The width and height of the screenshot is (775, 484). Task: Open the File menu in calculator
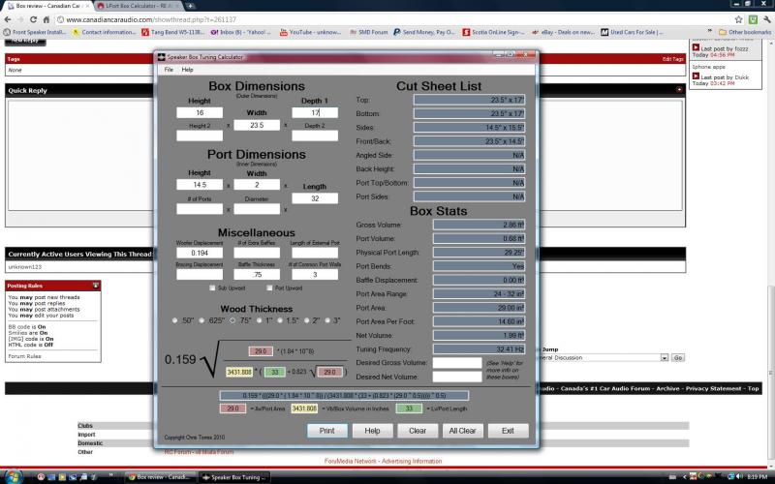(x=169, y=70)
